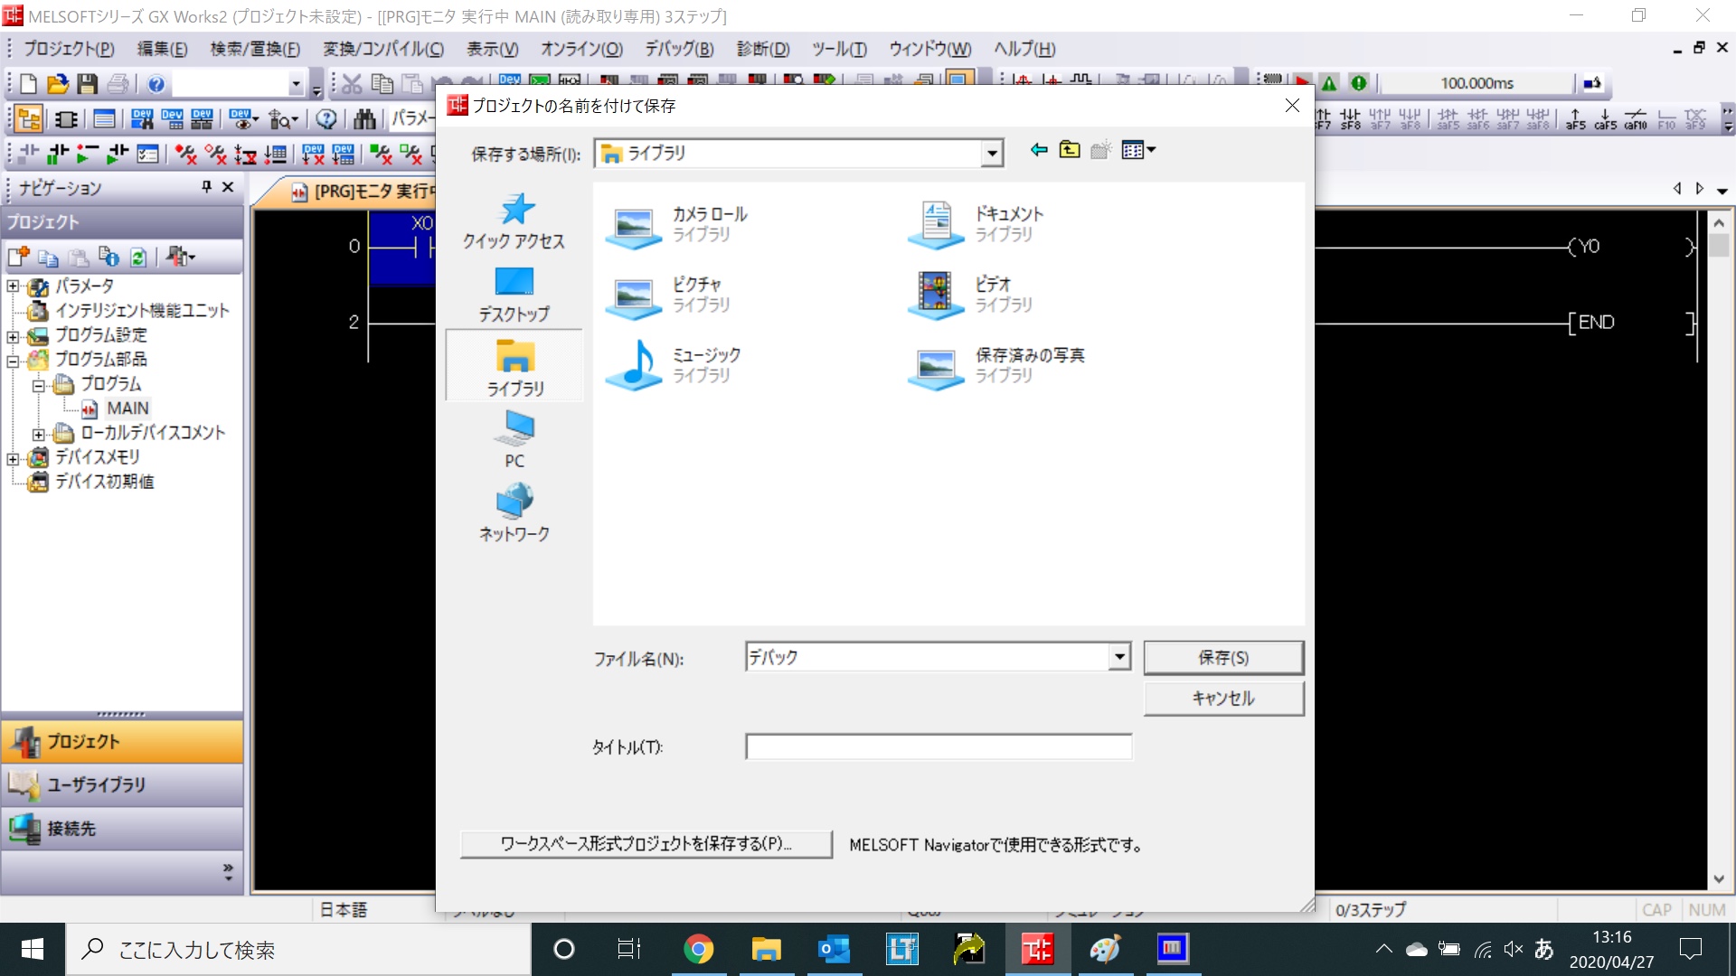Click the speech-bubble question mark icon
Screen dimensions: 1736x976
coord(327,119)
